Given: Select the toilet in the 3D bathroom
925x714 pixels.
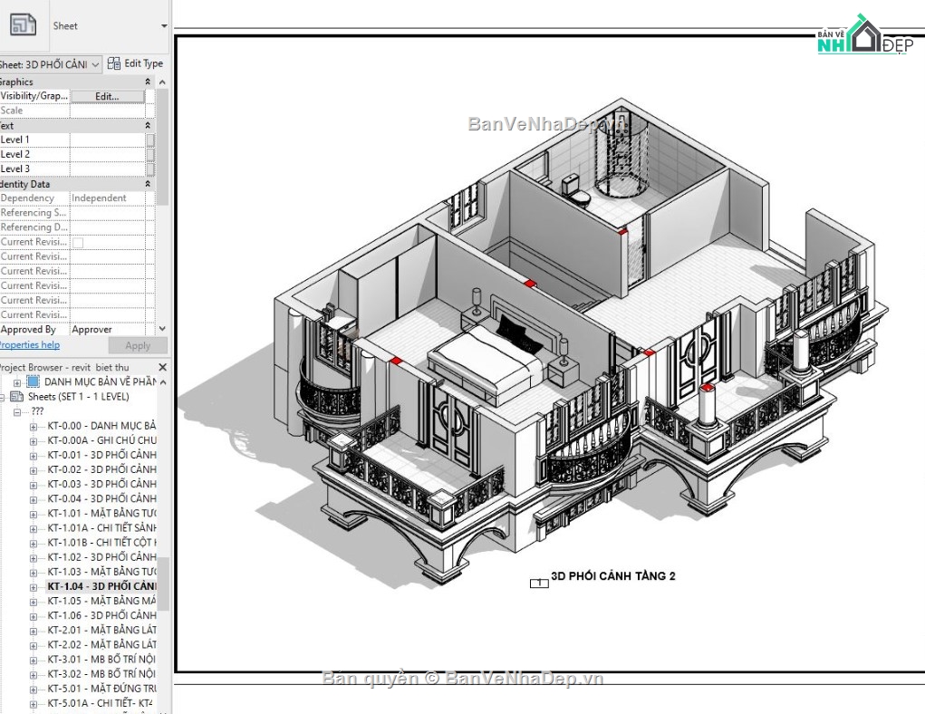Looking at the screenshot, I should point(575,190).
